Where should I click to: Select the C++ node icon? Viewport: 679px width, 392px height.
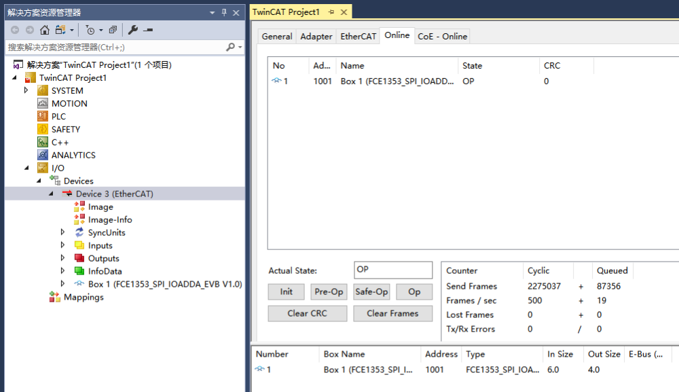pyautogui.click(x=42, y=142)
